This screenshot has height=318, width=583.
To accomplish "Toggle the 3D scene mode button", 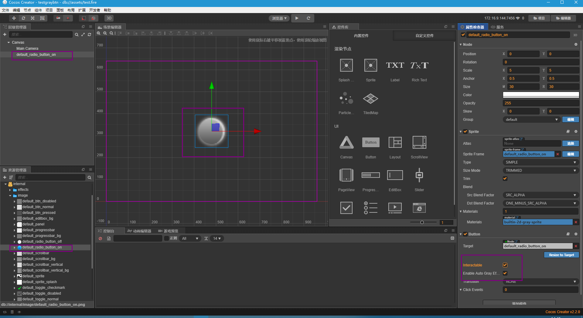I will (109, 18).
